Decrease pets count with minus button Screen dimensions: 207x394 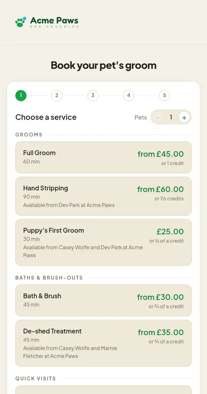click(158, 117)
